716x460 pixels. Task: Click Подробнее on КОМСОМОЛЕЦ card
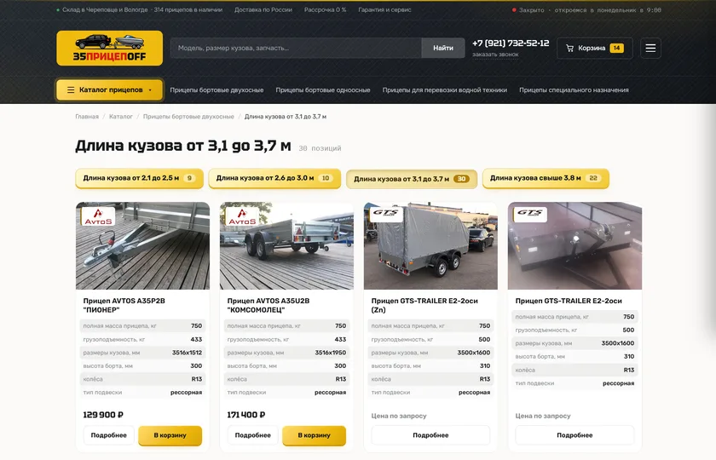point(253,435)
